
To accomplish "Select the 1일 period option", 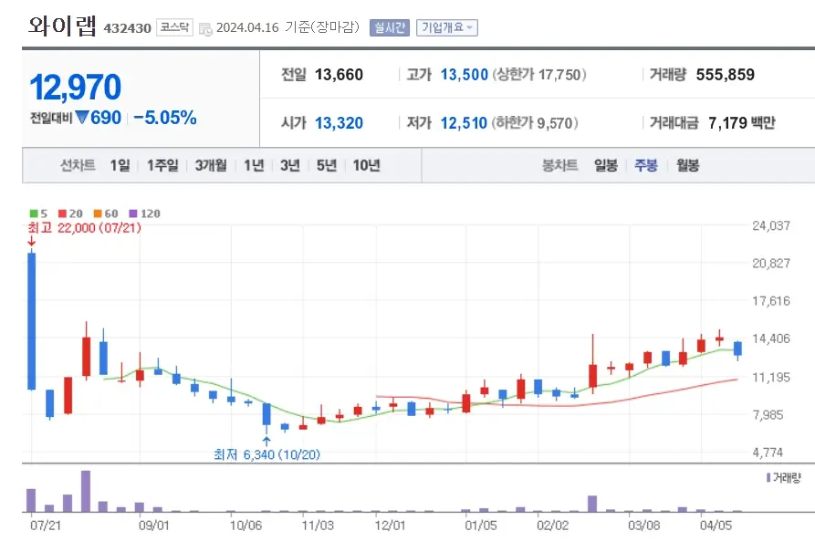I will point(120,166).
